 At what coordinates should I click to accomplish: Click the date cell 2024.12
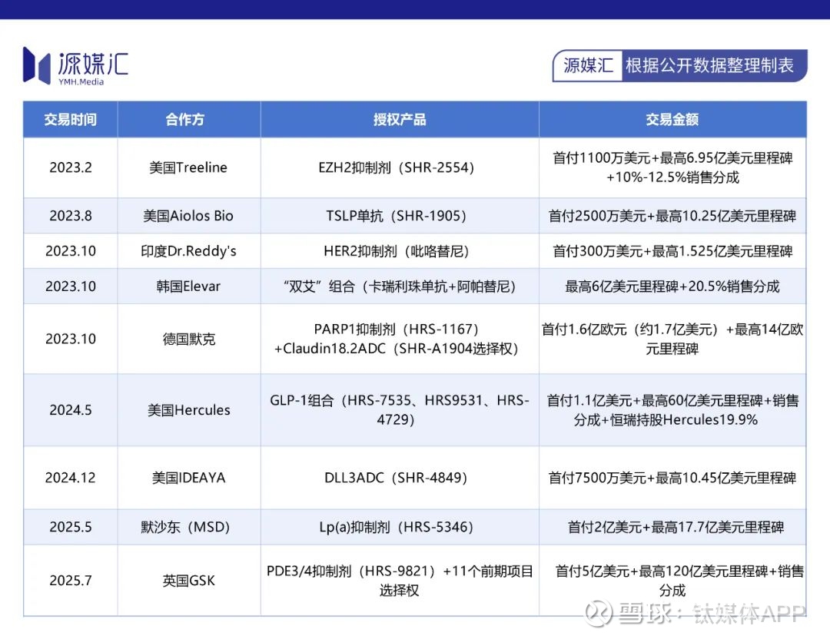(x=71, y=478)
